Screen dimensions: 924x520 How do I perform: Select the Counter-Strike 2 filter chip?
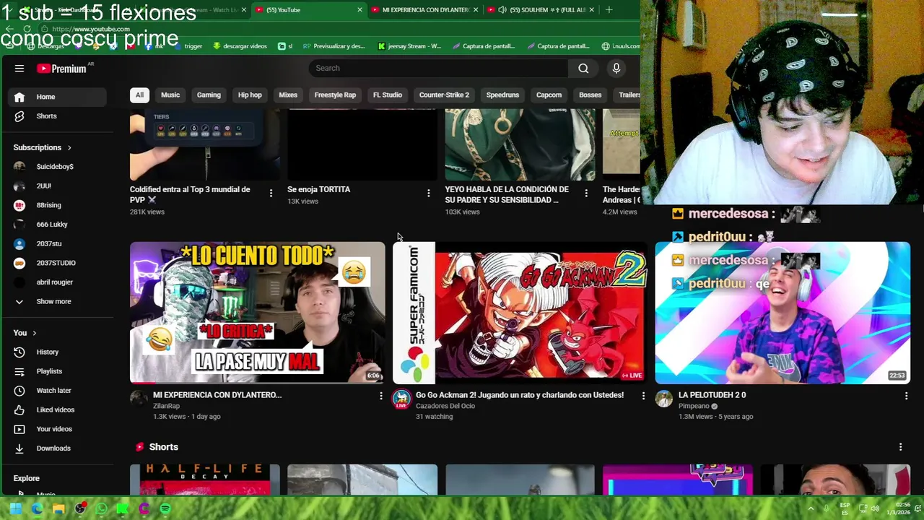click(444, 95)
